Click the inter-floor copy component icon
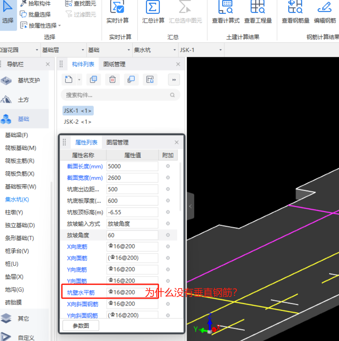 [x=131, y=79]
